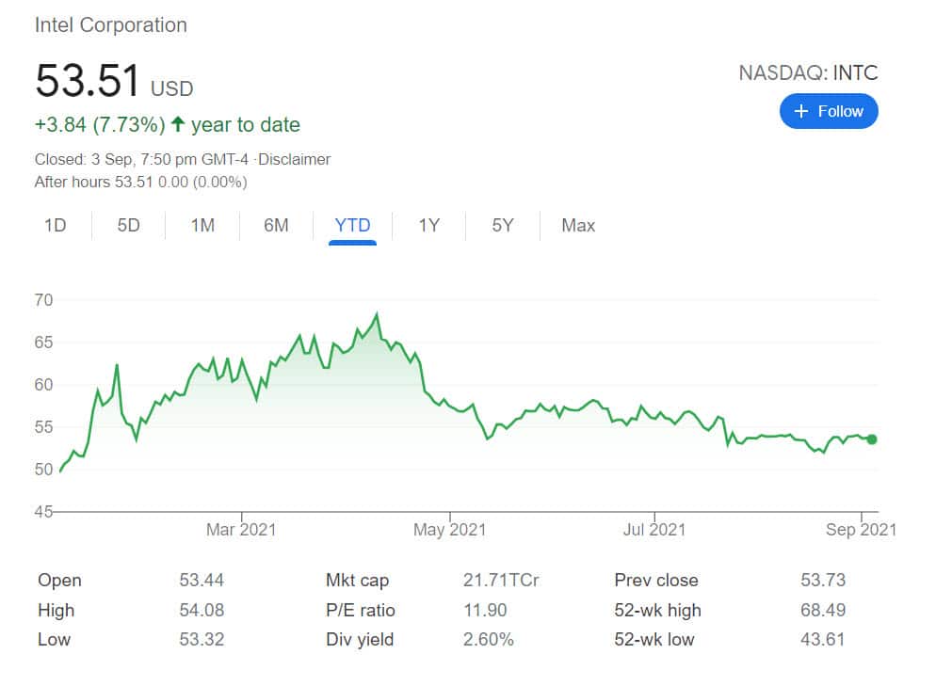936x686 pixels.
Task: Click the Div yield value 2.60%
Action: coord(489,640)
